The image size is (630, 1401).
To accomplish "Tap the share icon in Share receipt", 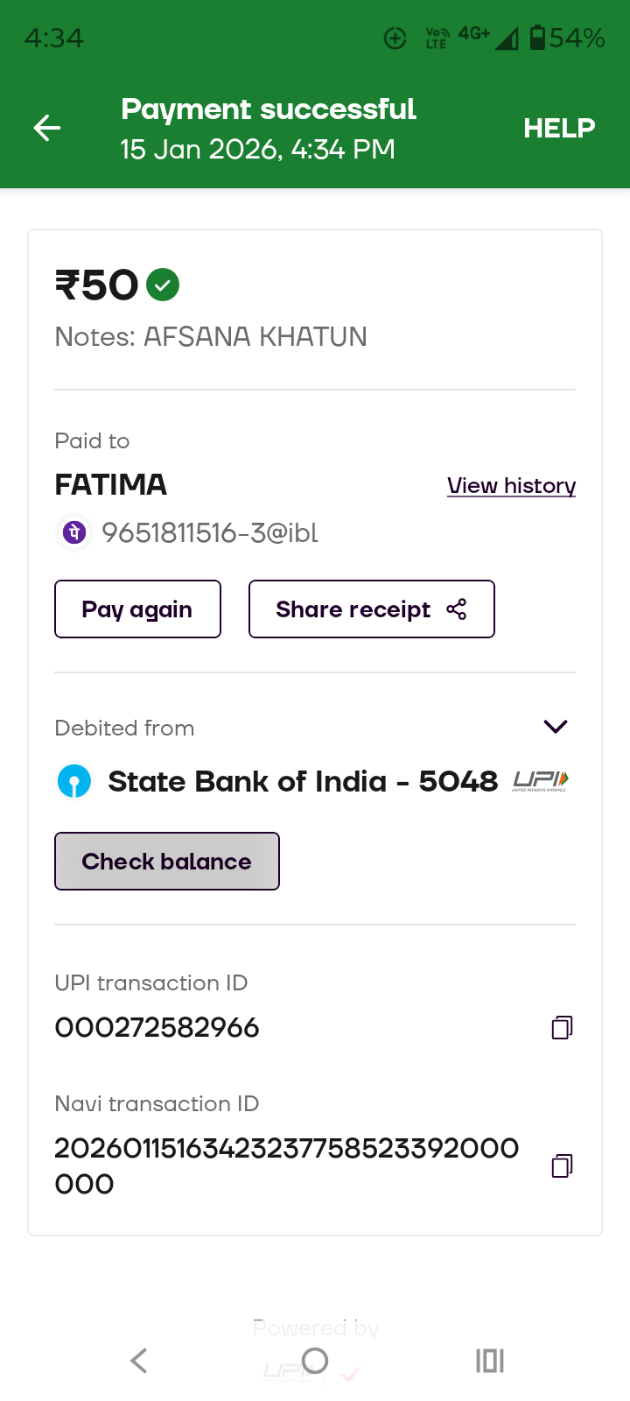I will click(457, 609).
